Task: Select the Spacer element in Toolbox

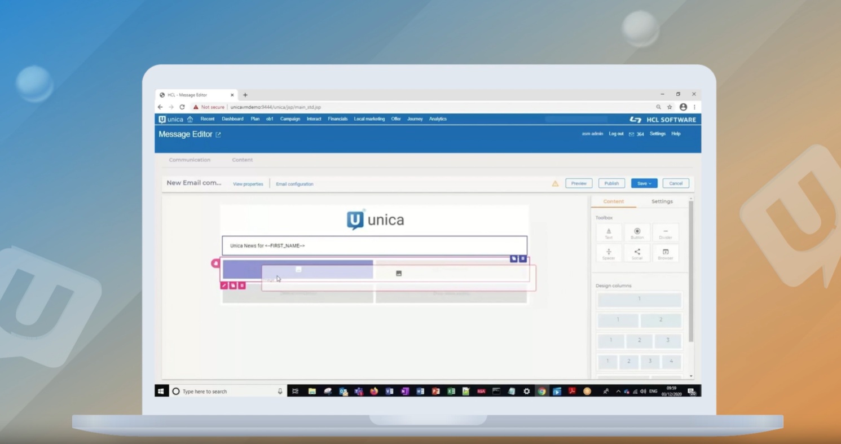Action: [x=609, y=254]
